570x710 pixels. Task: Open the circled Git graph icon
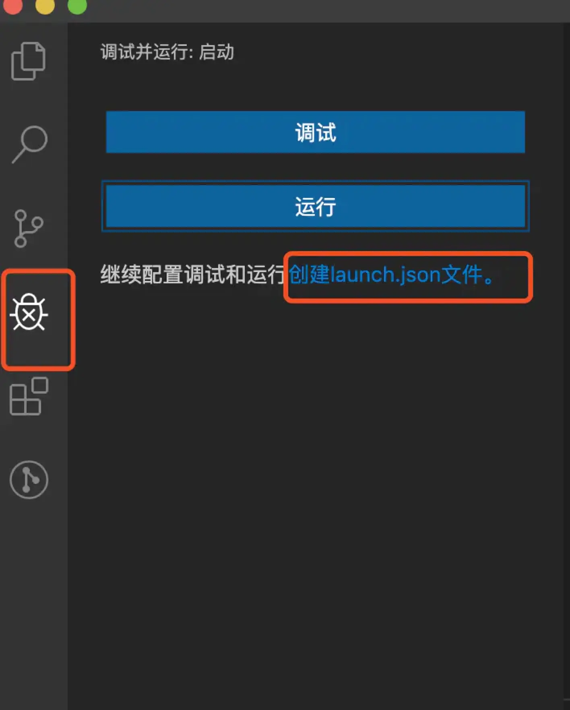coord(29,480)
